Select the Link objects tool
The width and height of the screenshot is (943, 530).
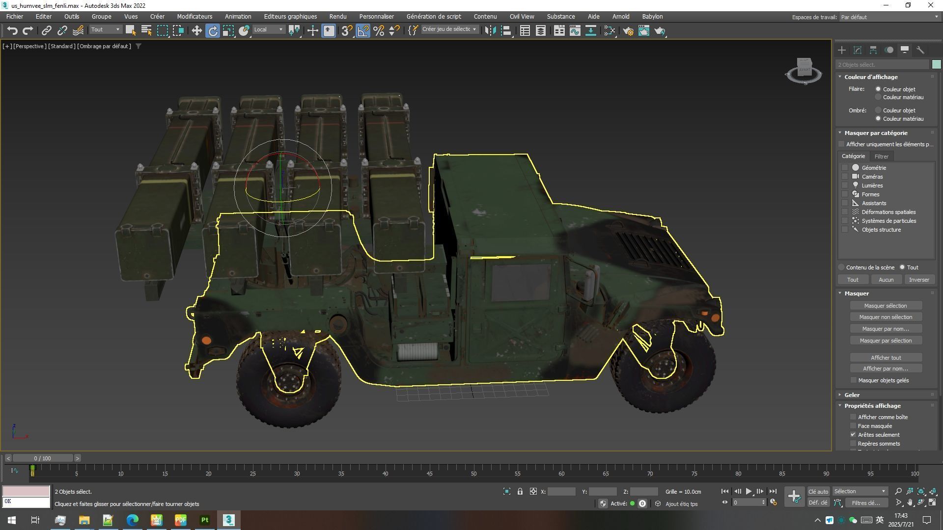[x=46, y=30]
